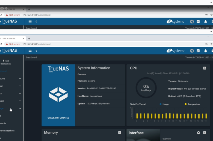Click Usage legend blue dot

coord(160,104)
